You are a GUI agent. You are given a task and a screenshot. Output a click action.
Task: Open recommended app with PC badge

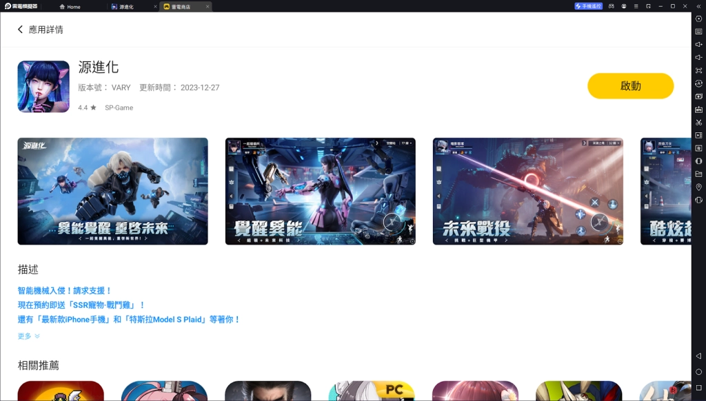(372, 391)
